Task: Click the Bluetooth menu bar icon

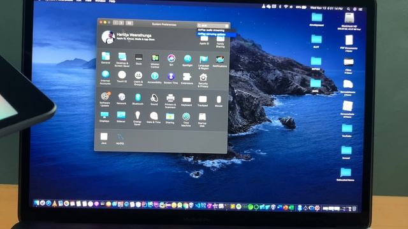Action: click(280, 7)
